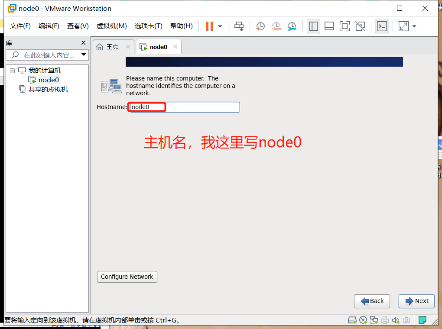Open the stretch display dropdown arrow
The image size is (442, 329).
(x=414, y=26)
